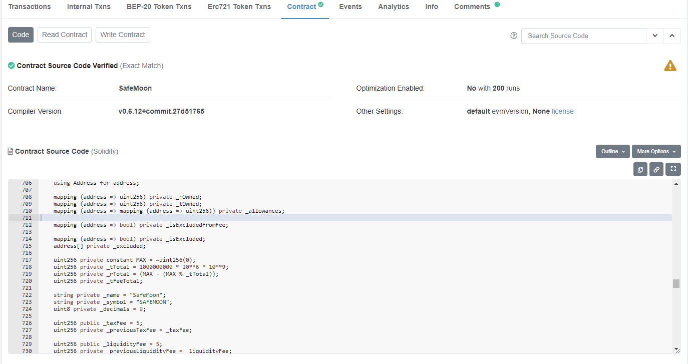Switch to the Transactions tab
This screenshot has height=364, width=688.
pos(30,7)
